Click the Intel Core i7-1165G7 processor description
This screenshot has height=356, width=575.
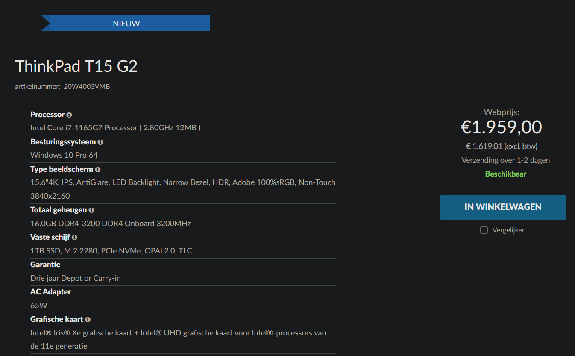click(x=115, y=127)
